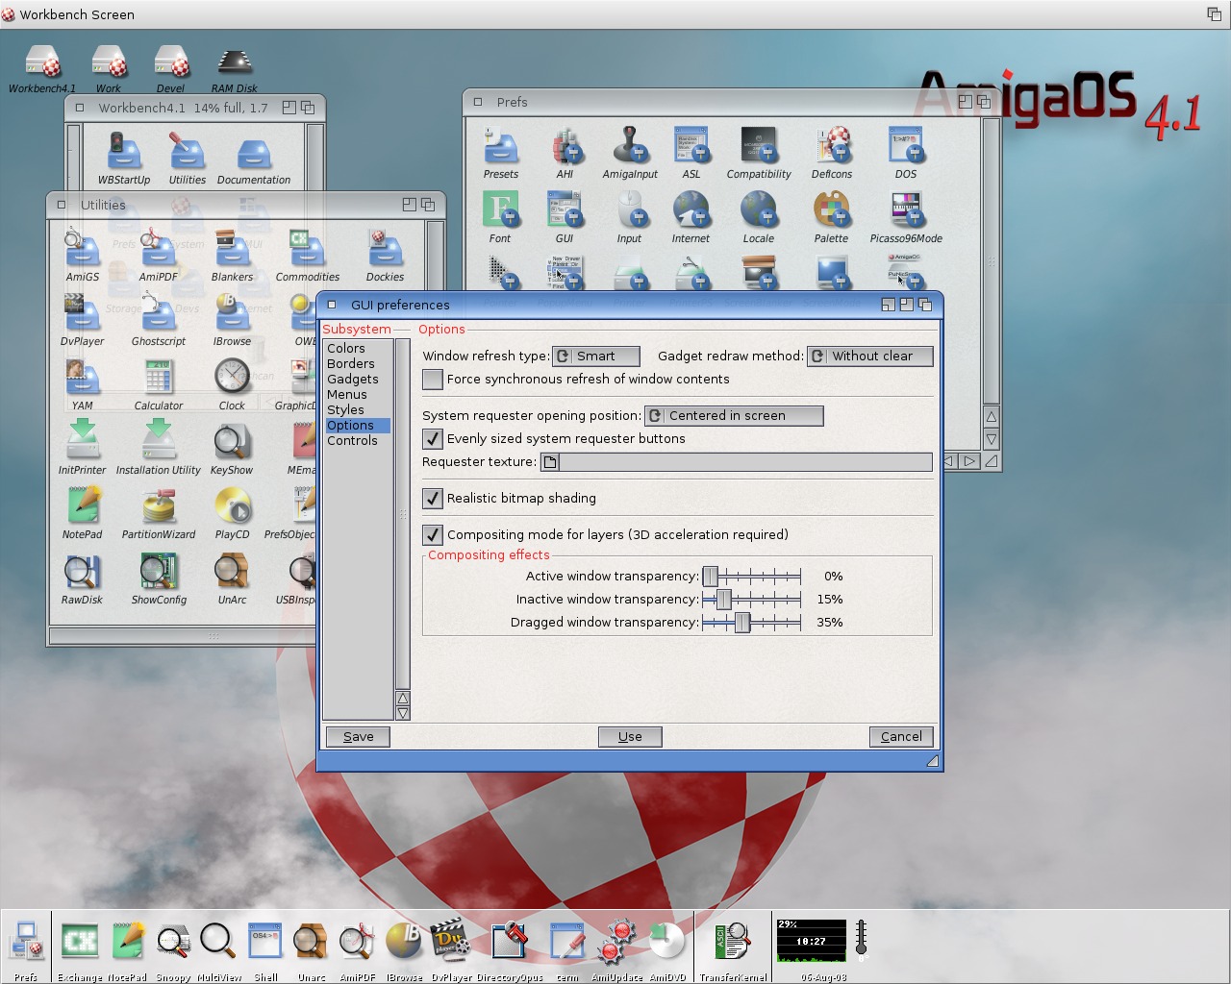Enable force synchronous refresh checkbox
This screenshot has width=1231, height=984.
[433, 380]
